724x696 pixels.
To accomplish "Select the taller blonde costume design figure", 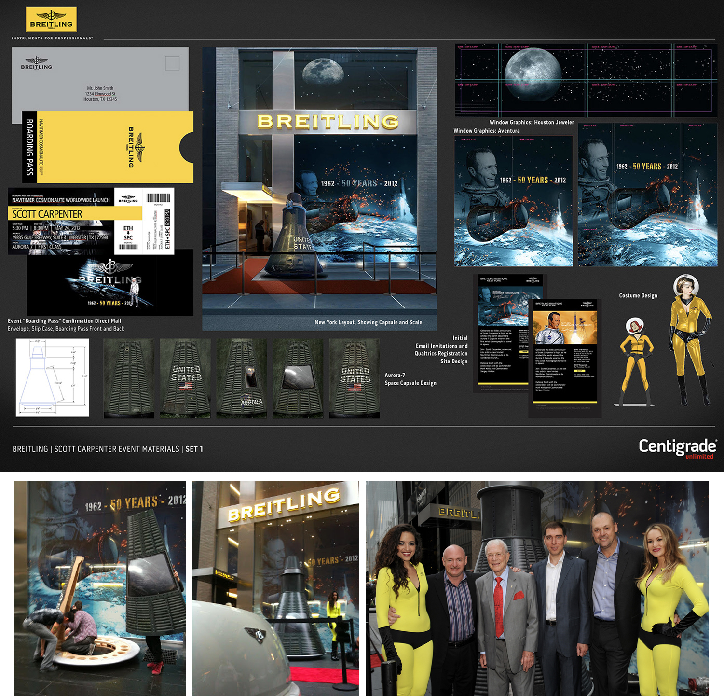I will coord(691,340).
